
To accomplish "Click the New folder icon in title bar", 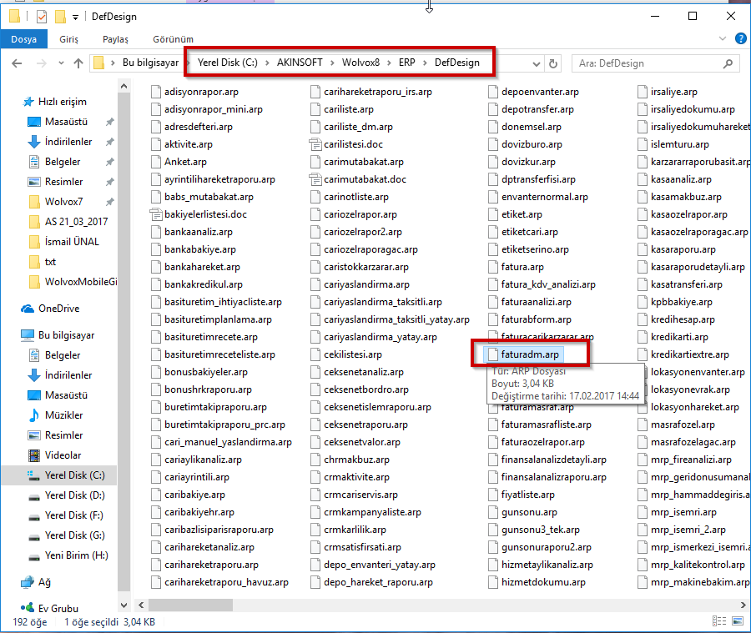I will (60, 18).
